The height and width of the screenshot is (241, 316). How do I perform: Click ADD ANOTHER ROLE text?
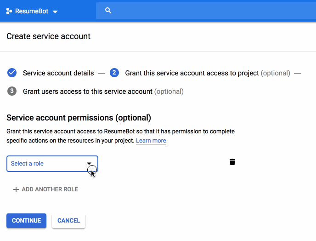[x=50, y=189]
